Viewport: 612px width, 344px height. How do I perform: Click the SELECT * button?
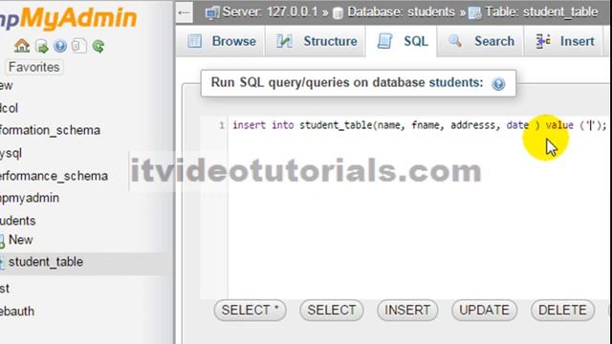[x=251, y=311]
